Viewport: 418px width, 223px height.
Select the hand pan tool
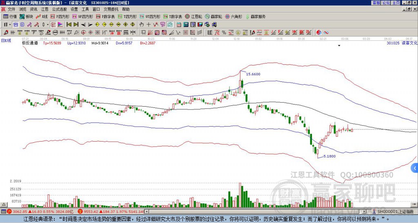click(x=142, y=25)
